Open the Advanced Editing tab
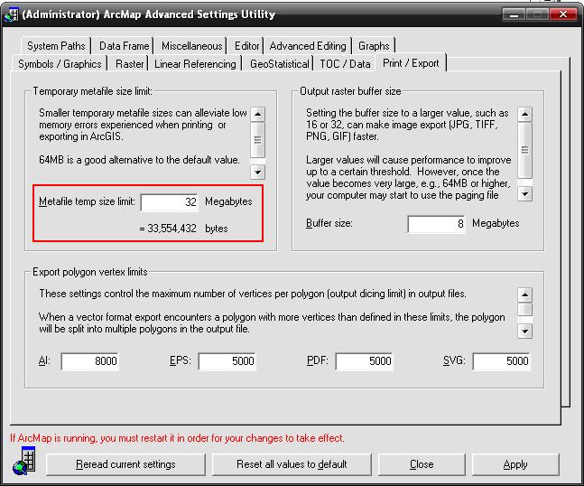Viewport: 584px width, 486px height. (x=308, y=46)
